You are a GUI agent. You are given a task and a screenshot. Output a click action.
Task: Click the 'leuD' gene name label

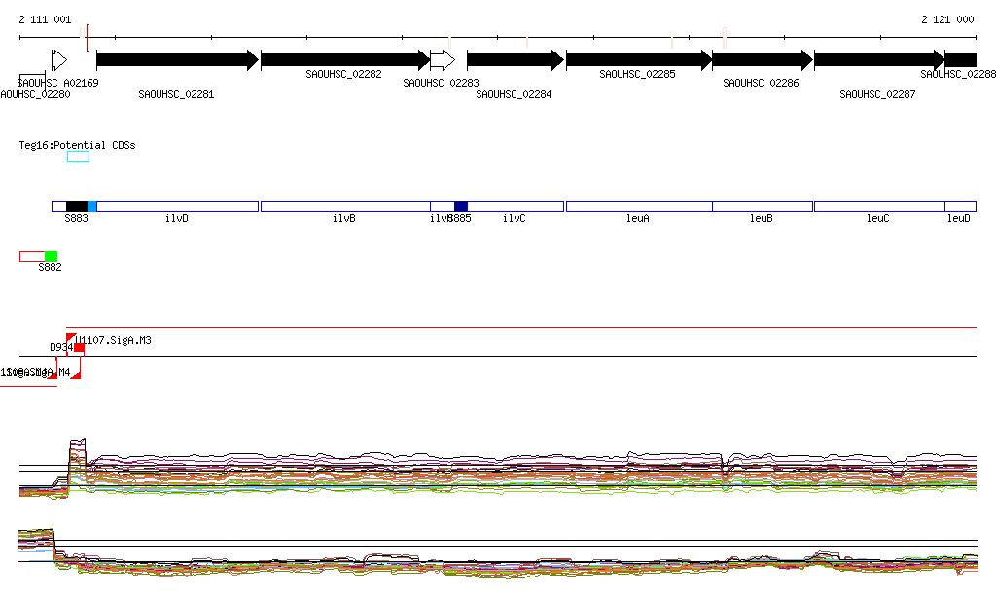coord(958,218)
